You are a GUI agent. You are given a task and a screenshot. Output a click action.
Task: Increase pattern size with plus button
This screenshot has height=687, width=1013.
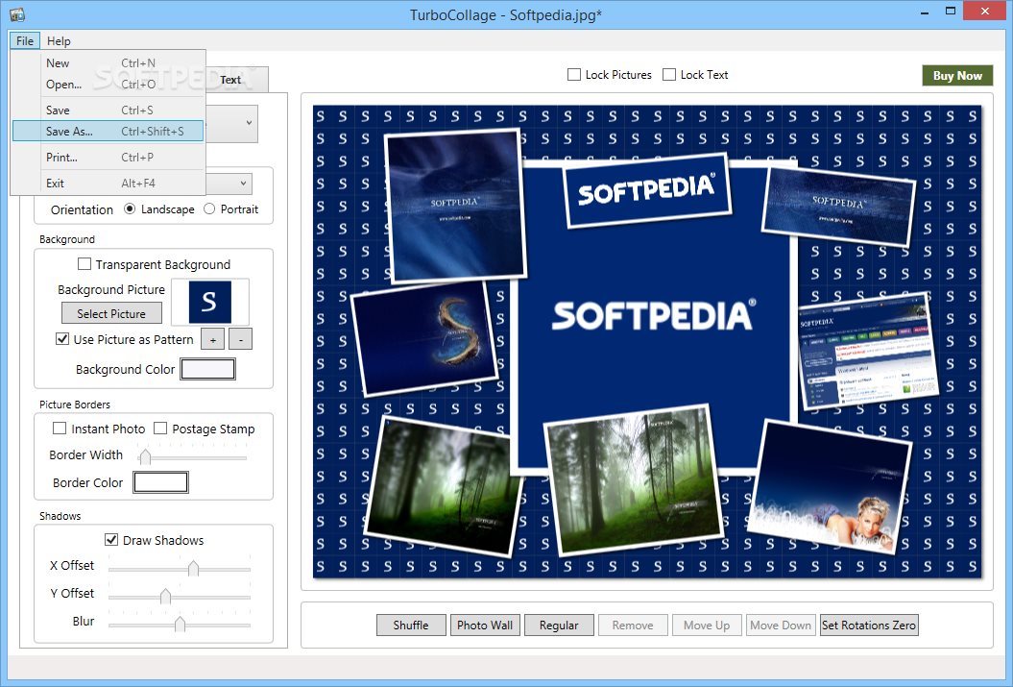pyautogui.click(x=212, y=339)
